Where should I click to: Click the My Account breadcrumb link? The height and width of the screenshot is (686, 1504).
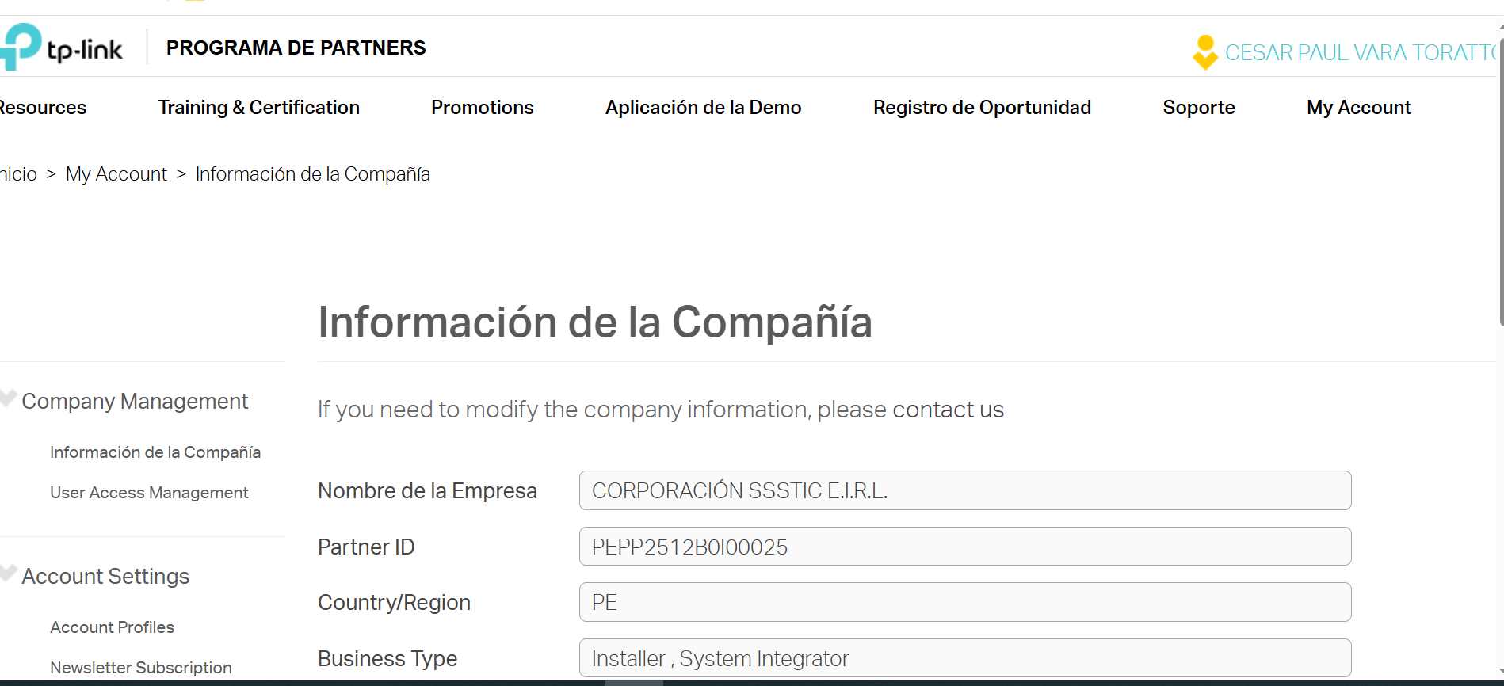(x=116, y=174)
